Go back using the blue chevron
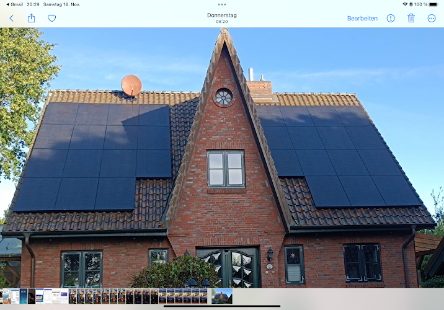The width and height of the screenshot is (444, 310). click(x=11, y=18)
